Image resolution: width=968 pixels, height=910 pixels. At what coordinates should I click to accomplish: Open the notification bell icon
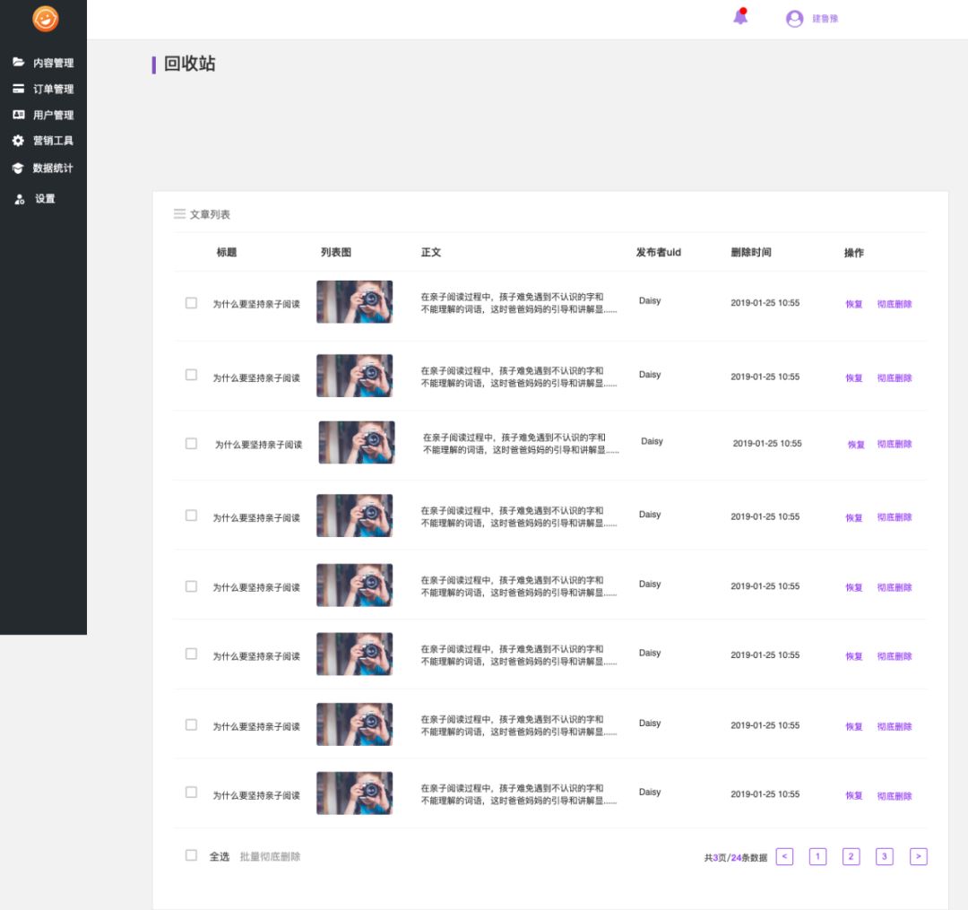pos(740,17)
